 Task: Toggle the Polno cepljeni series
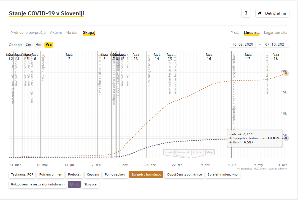115,174
